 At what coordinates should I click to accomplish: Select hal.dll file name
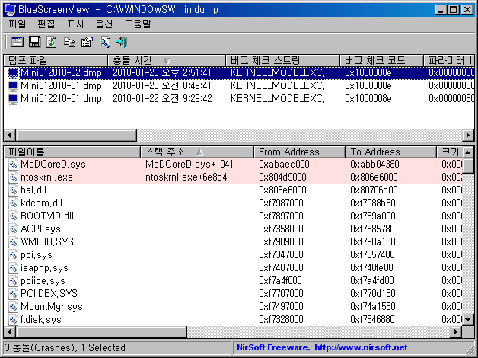pyautogui.click(x=33, y=190)
